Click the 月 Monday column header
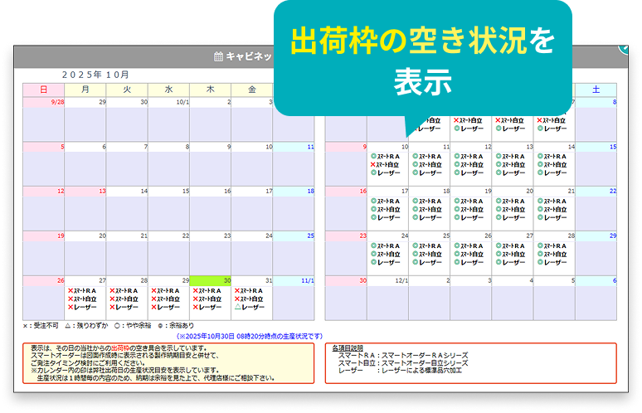The height and width of the screenshot is (413, 642). tap(85, 90)
